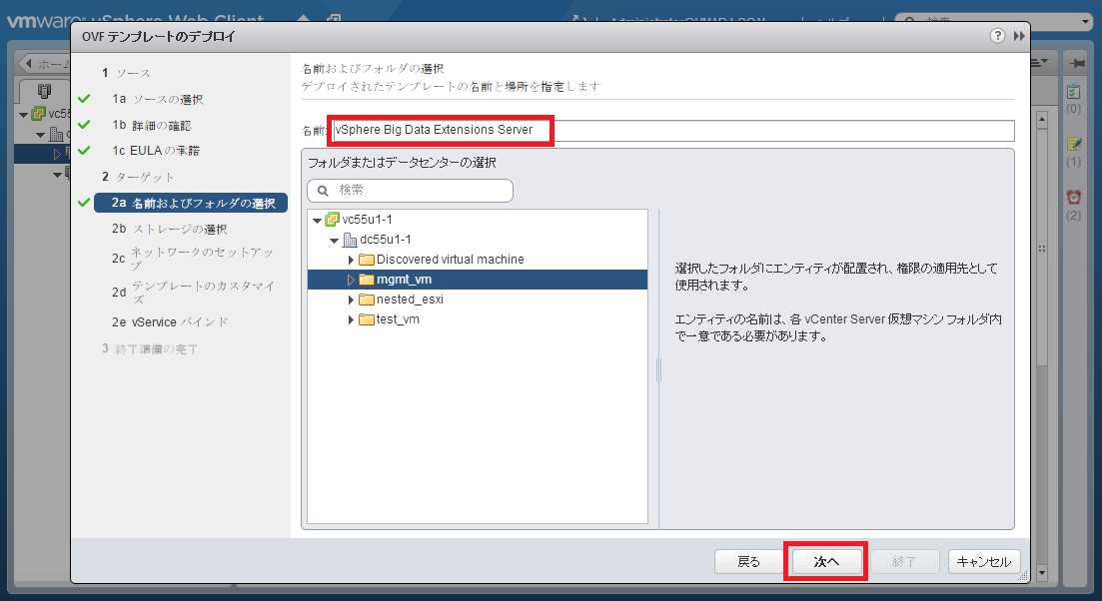Select step 2d テンプレートのカスタマイズ
The image size is (1102, 601).
coord(193,293)
